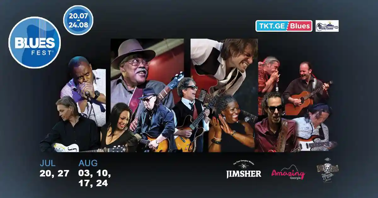This screenshot has width=378, height=198.
Task: Select the July dates 20, 27
Action: 54,173
